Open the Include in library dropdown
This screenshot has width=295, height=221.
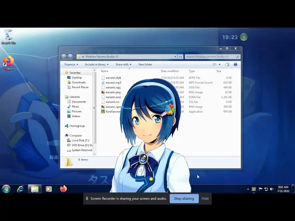pos(97,64)
